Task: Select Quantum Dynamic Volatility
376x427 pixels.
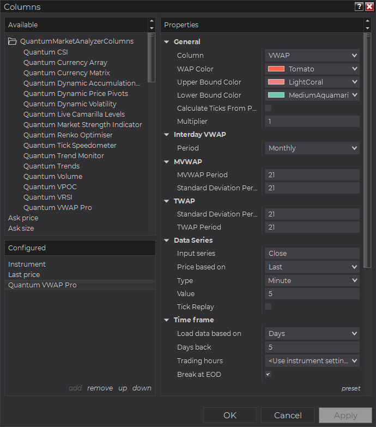Action: click(x=70, y=104)
